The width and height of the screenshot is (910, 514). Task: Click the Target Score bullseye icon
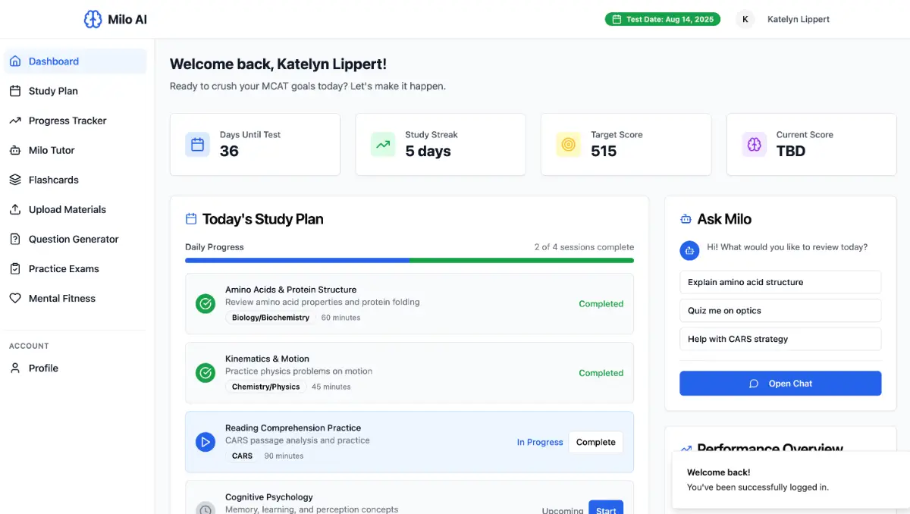[568, 144]
